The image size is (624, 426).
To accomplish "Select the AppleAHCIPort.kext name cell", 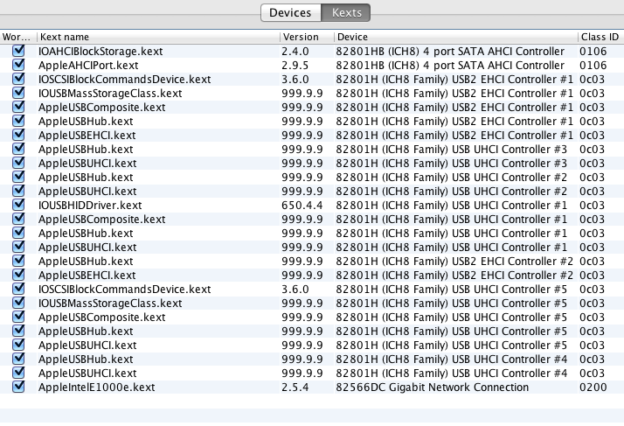I will (x=88, y=66).
